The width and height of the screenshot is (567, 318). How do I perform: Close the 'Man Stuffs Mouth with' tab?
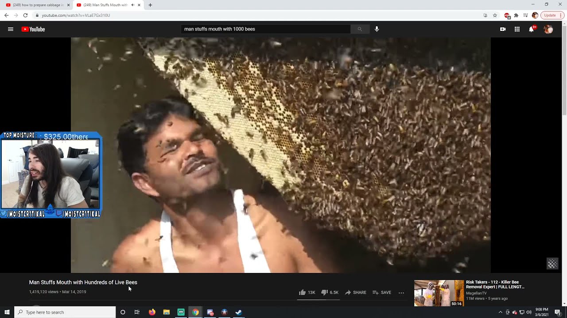[x=139, y=5]
